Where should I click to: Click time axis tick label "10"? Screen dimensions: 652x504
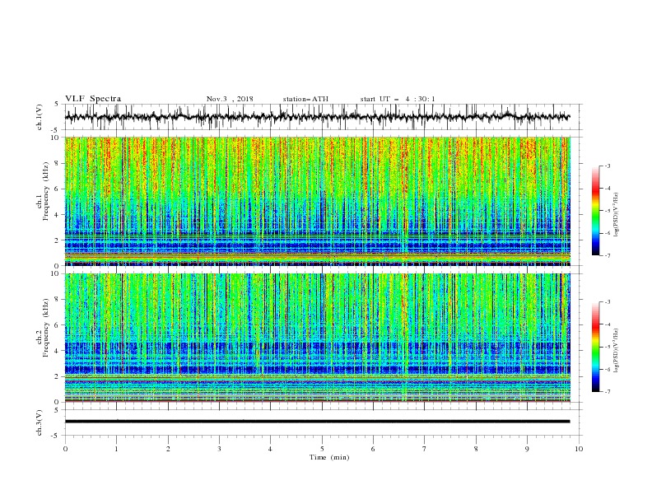[579, 449]
